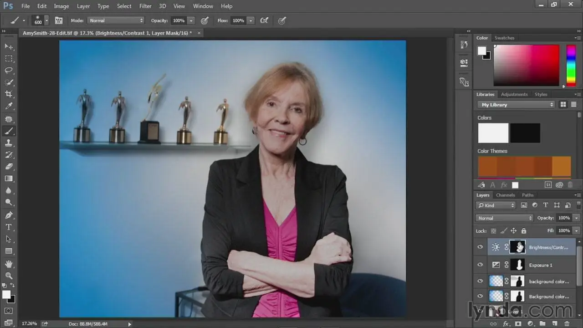This screenshot has height=328, width=583.
Task: Select the Hand tool
Action: coord(9,263)
